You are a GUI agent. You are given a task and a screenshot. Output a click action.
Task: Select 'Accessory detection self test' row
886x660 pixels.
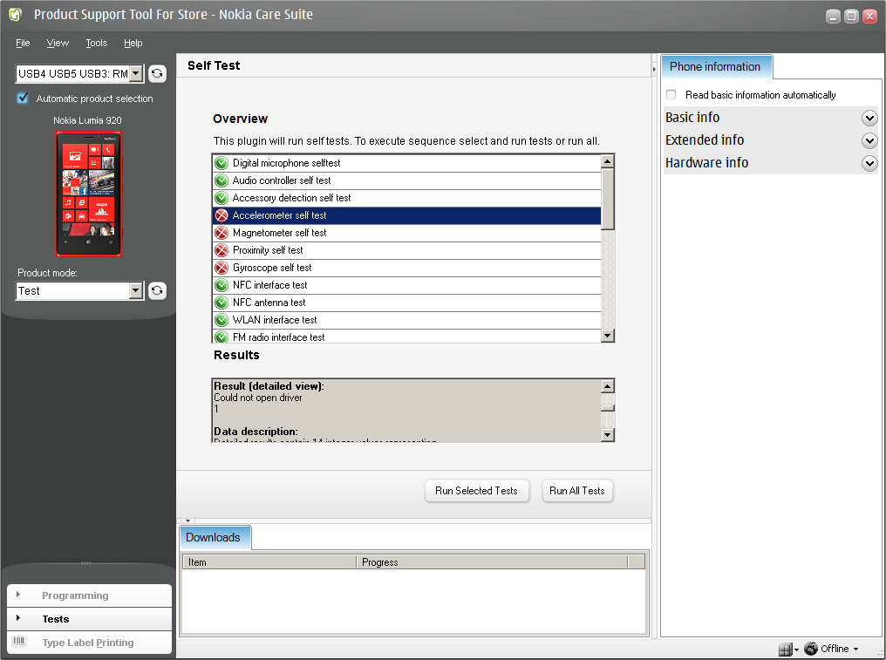tap(407, 198)
